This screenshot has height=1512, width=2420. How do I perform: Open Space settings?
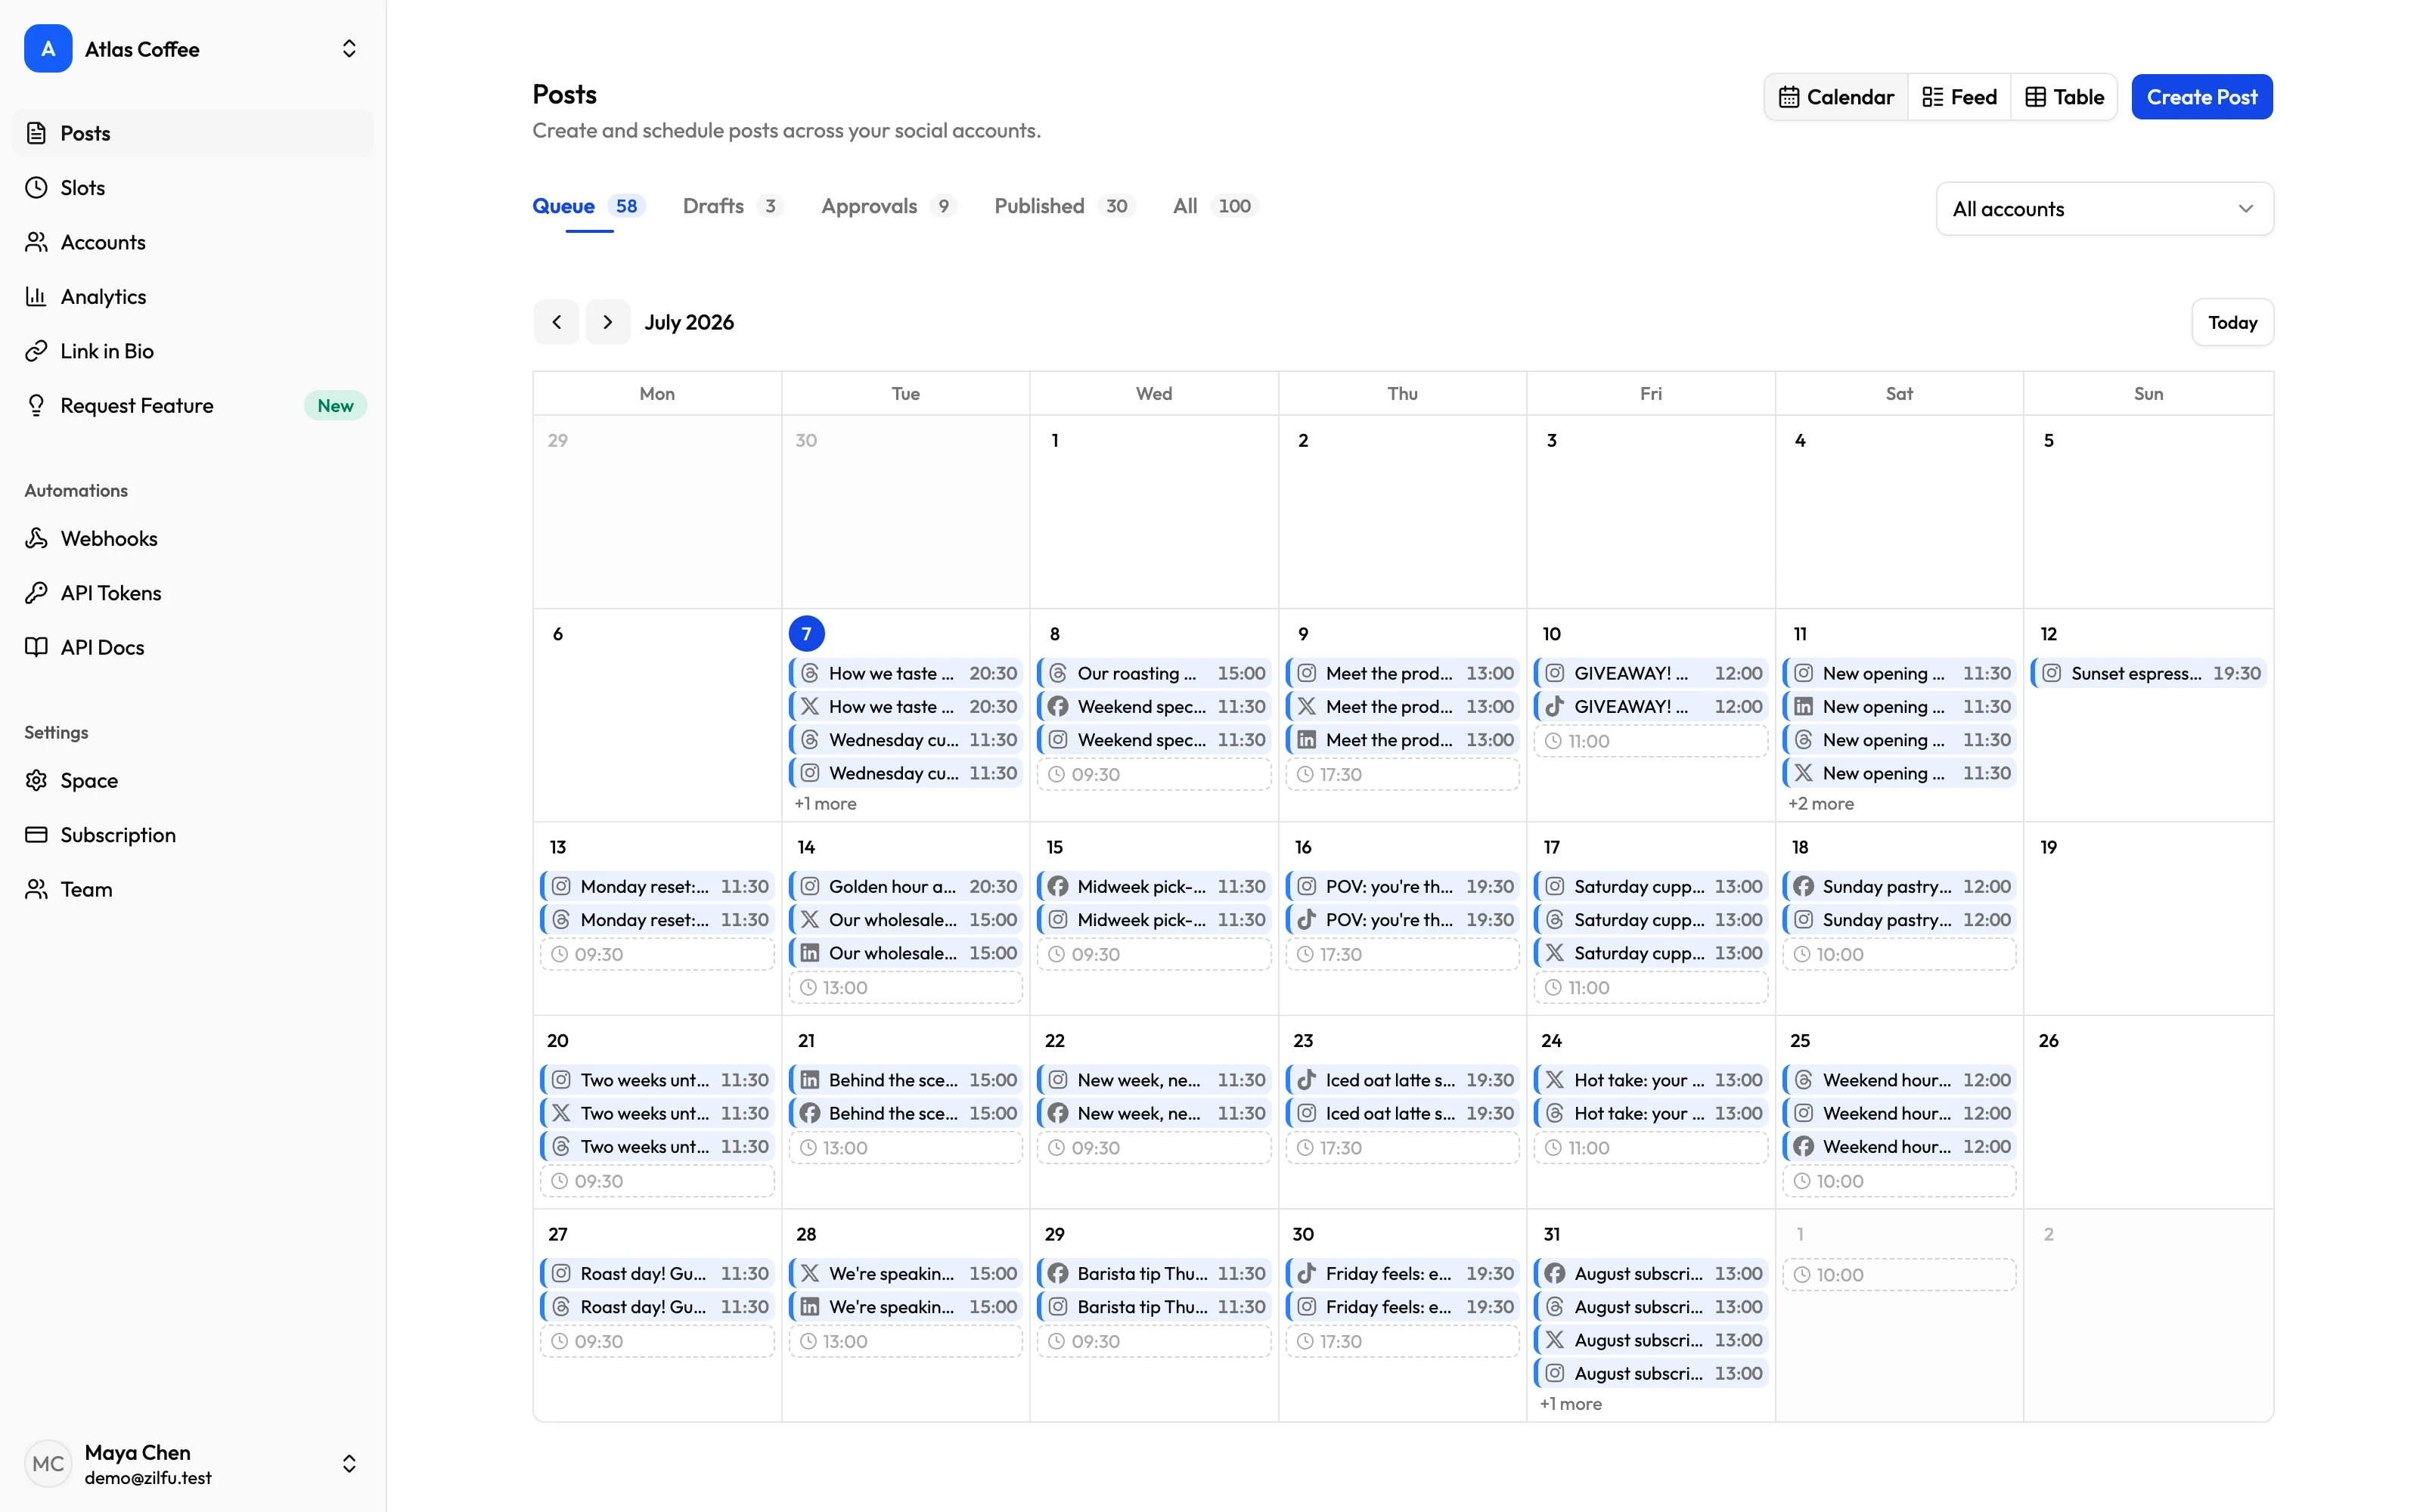point(192,780)
